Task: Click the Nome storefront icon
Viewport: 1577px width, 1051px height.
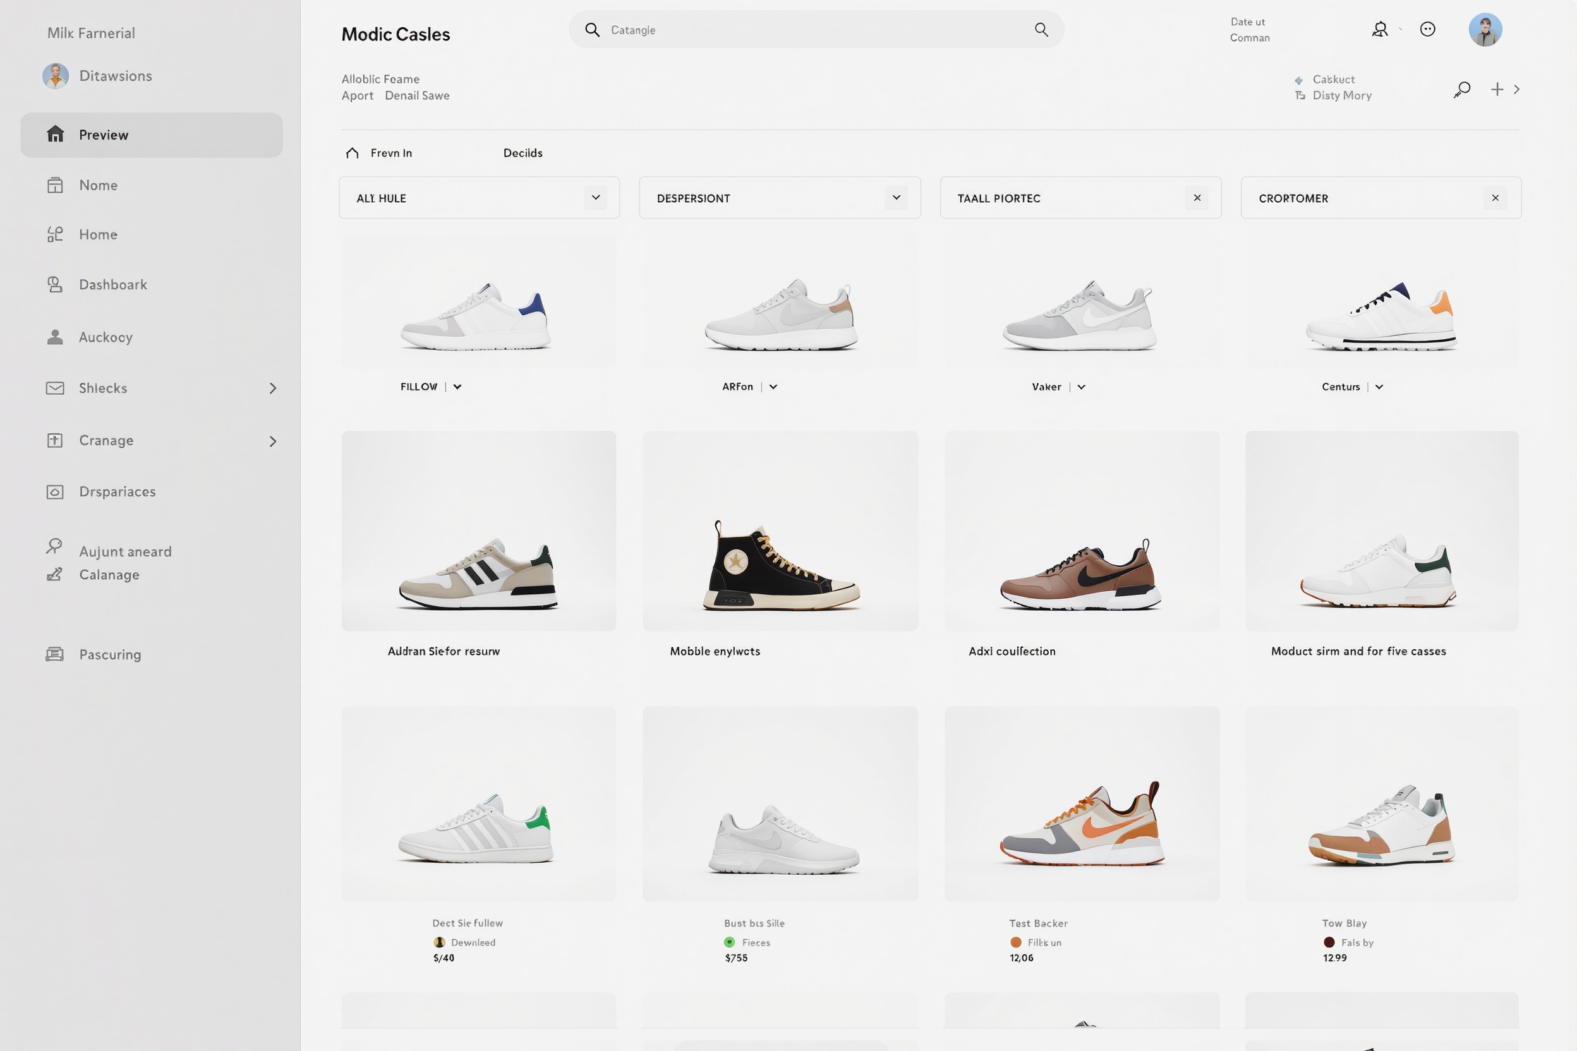Action: coord(55,185)
